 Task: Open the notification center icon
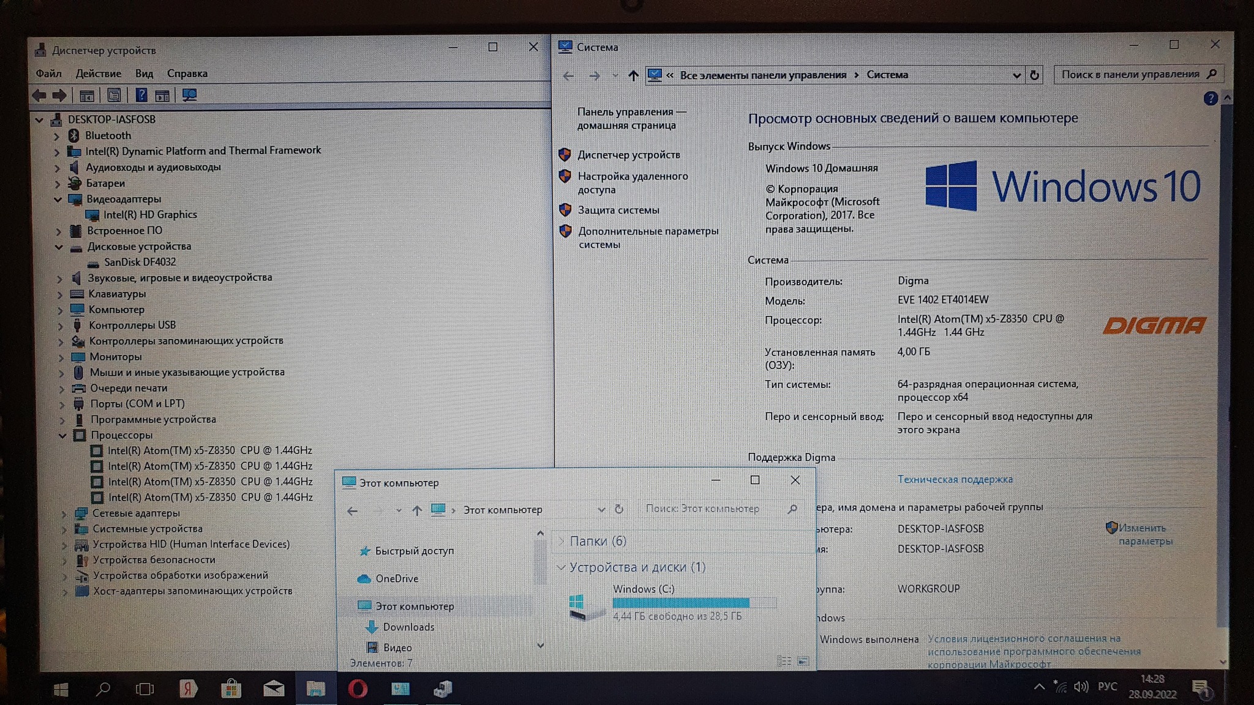[x=1201, y=688]
